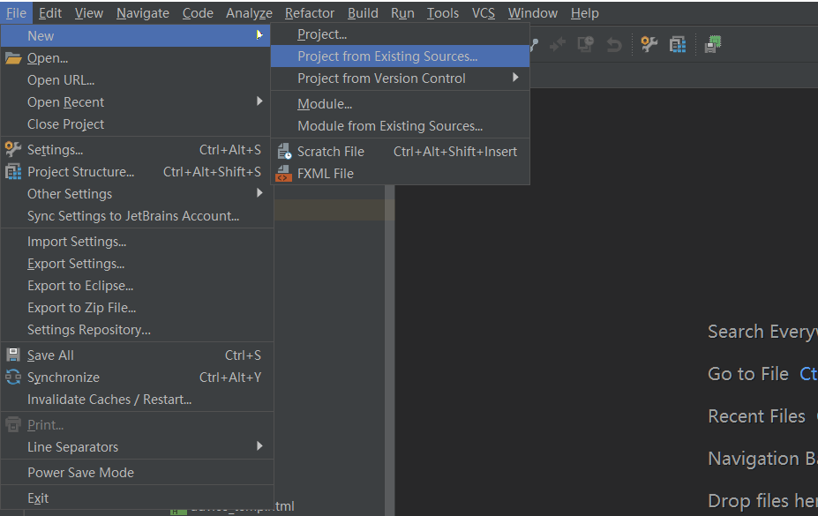The height and width of the screenshot is (516, 818).
Task: Choose Exit from the File menu
Action: 136,498
